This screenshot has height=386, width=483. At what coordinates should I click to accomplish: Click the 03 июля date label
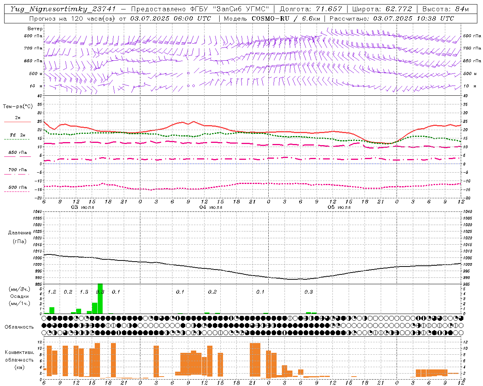pos(83,207)
